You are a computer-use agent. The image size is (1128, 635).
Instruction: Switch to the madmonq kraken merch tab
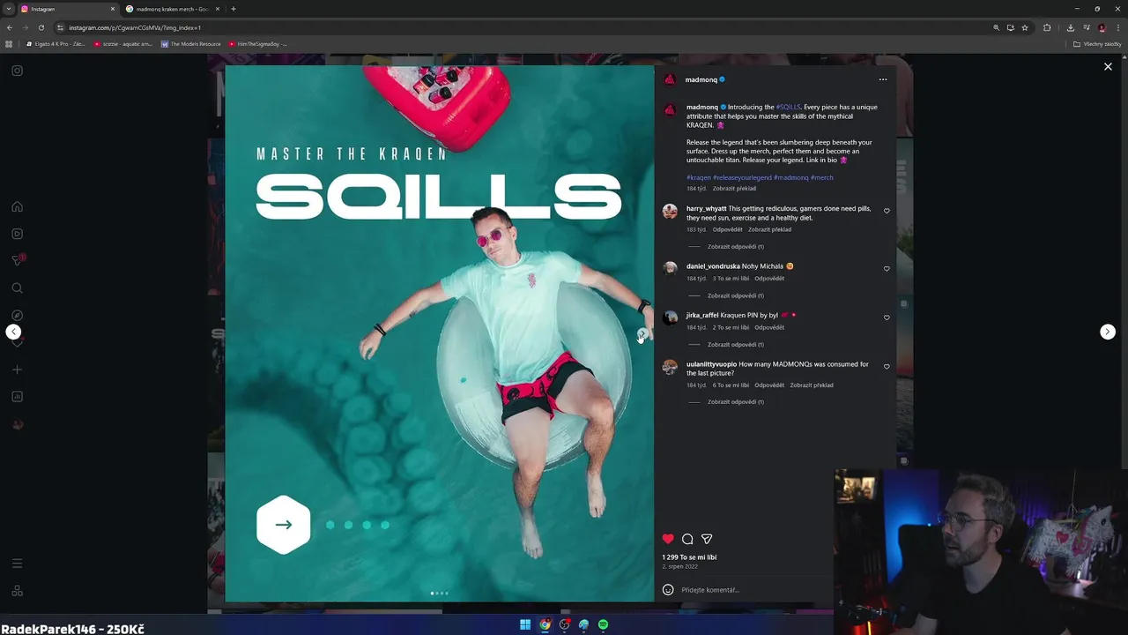172,9
